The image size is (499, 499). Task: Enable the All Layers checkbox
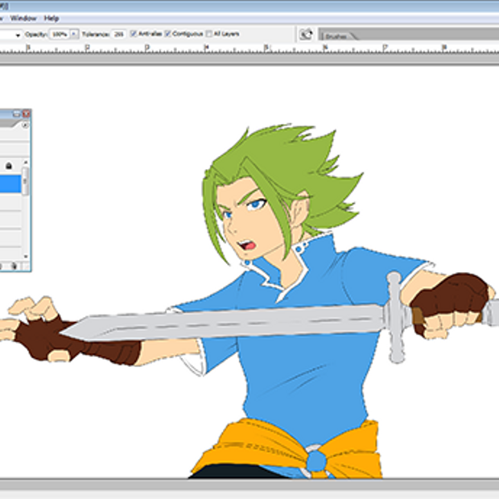(209, 35)
